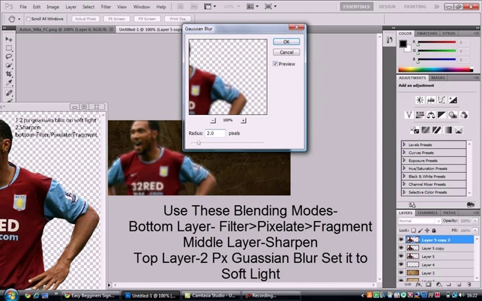Toggle lock all for layer
Image resolution: width=482 pixels, height=301 pixels.
click(434, 230)
